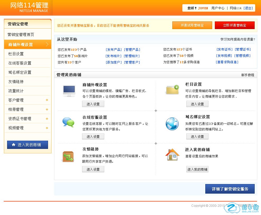The height and width of the screenshot is (215, 261).
Task: Click the globe icon for 域名绑定设置
Action: pos(172,124)
